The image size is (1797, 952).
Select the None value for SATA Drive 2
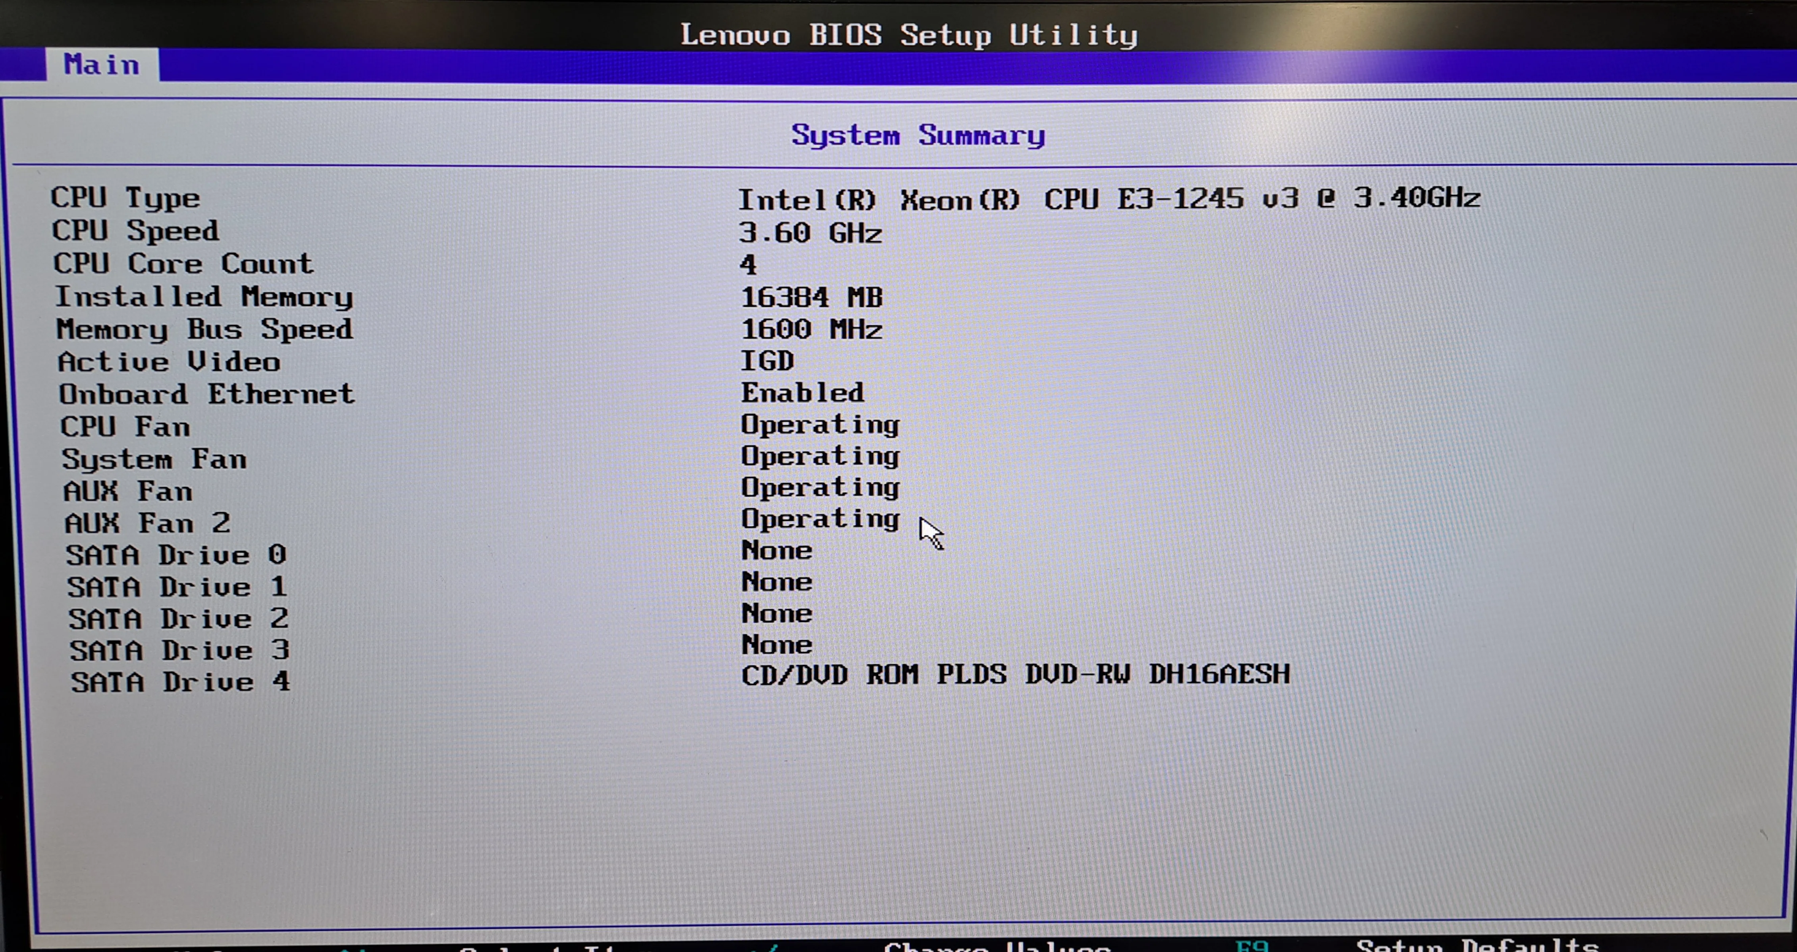(777, 614)
